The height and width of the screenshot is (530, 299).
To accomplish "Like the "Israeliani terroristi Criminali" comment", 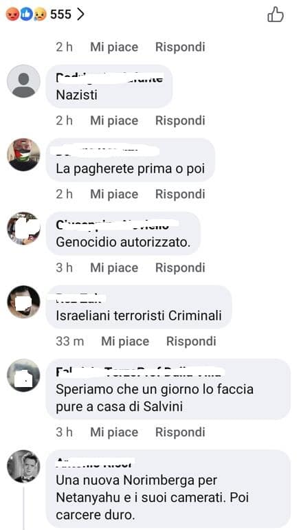I will [x=125, y=342].
